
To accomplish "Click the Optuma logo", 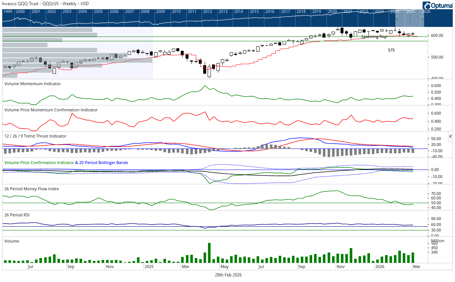I will [x=437, y=6].
